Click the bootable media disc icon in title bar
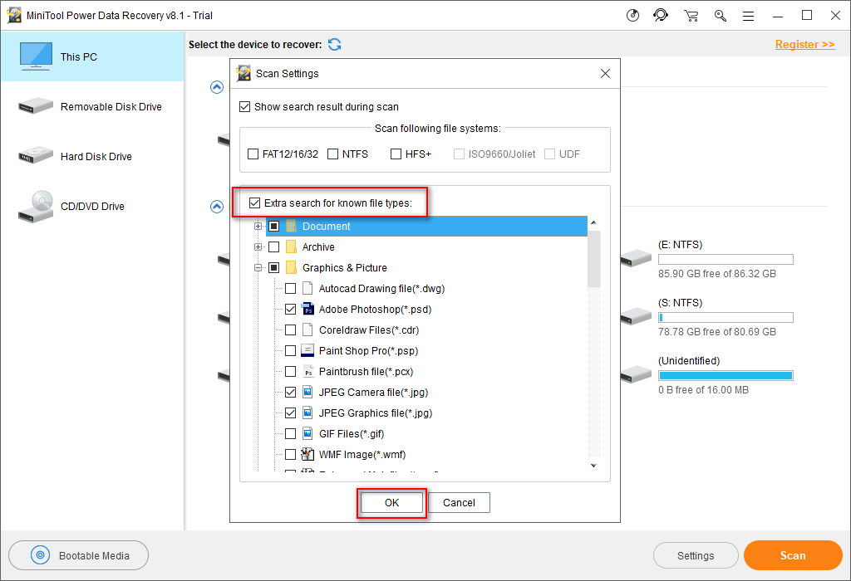 click(x=632, y=15)
